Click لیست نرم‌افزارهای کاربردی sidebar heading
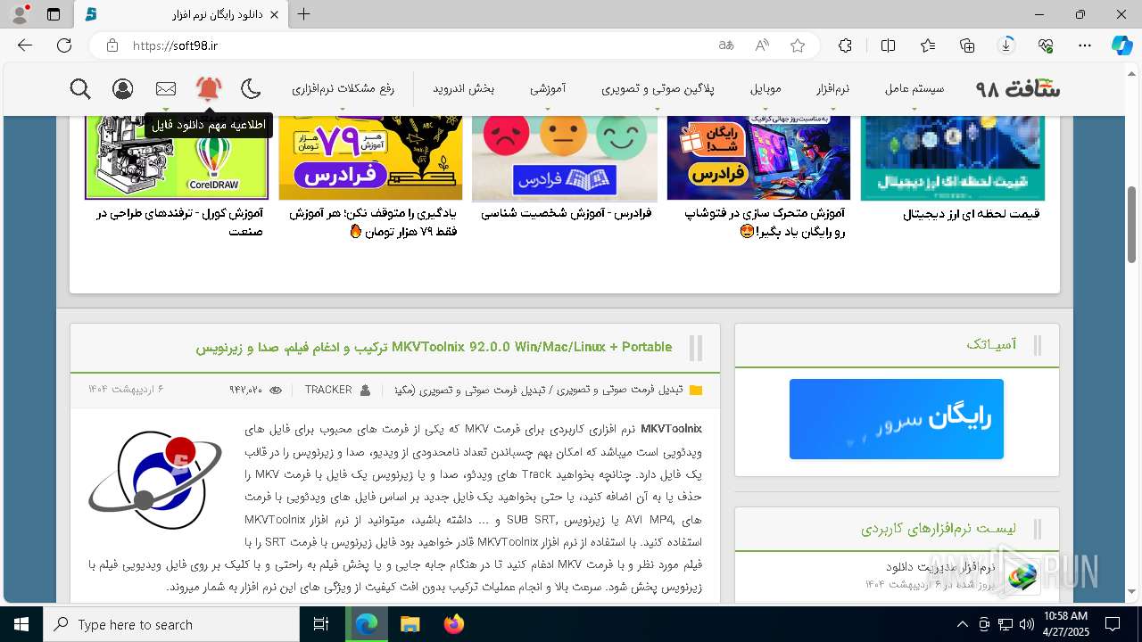 (x=939, y=529)
